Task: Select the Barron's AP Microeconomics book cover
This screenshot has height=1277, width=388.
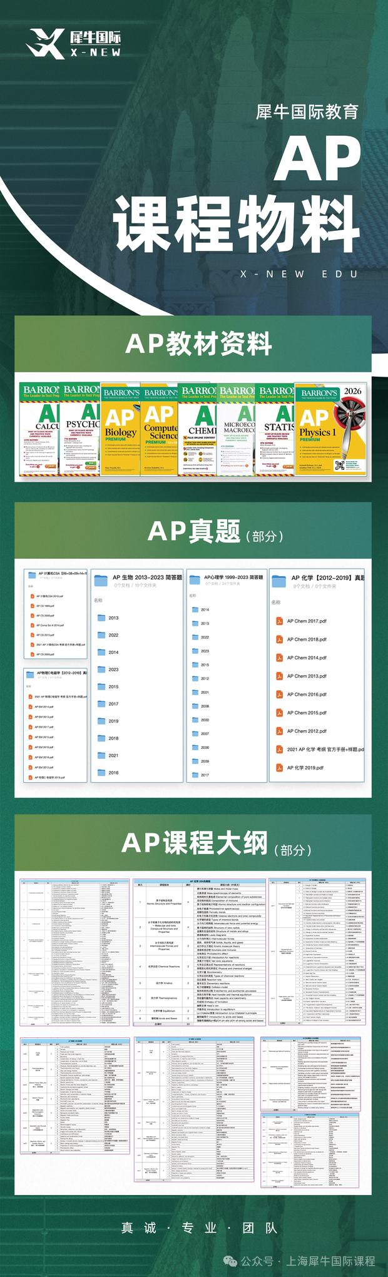Action: [237, 429]
